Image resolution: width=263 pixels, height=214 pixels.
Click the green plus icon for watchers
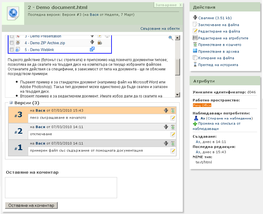[x=195, y=123]
